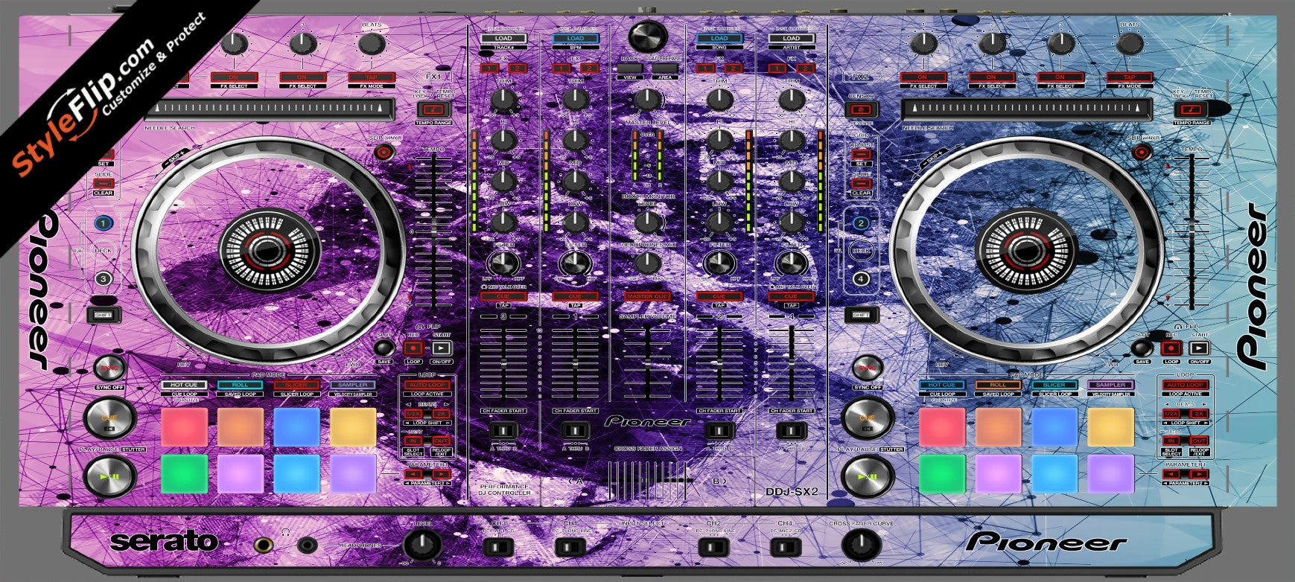1295x582 pixels.
Task: Select HOT CUE pad mode on left deck
Action: tap(184, 385)
